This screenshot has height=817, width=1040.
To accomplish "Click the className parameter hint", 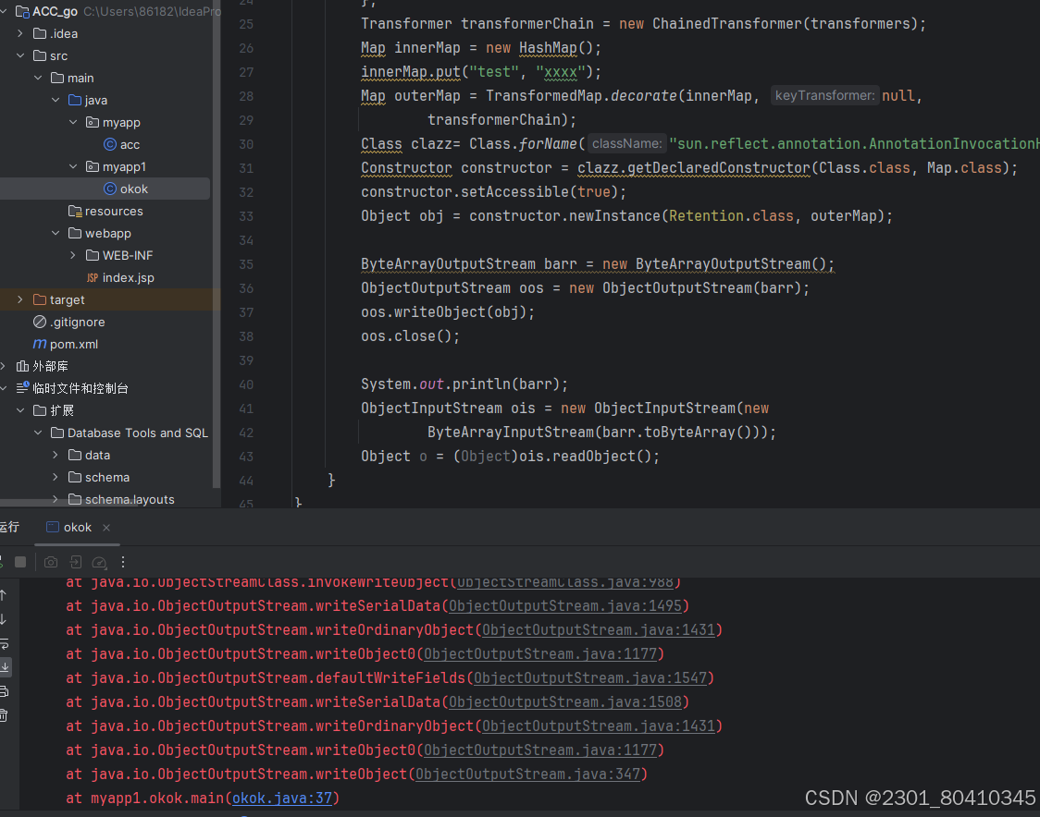I will click(x=626, y=144).
